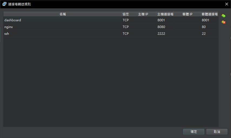Click TCP protocol in ssh row
Image resolution: width=231 pixels, height=138 pixels.
click(126, 34)
